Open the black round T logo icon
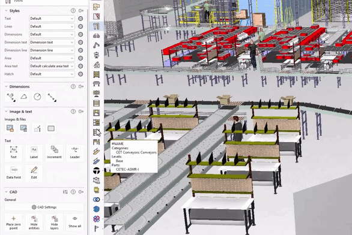Image resolution: width=352 pixels, height=235 pixels. click(x=96, y=171)
